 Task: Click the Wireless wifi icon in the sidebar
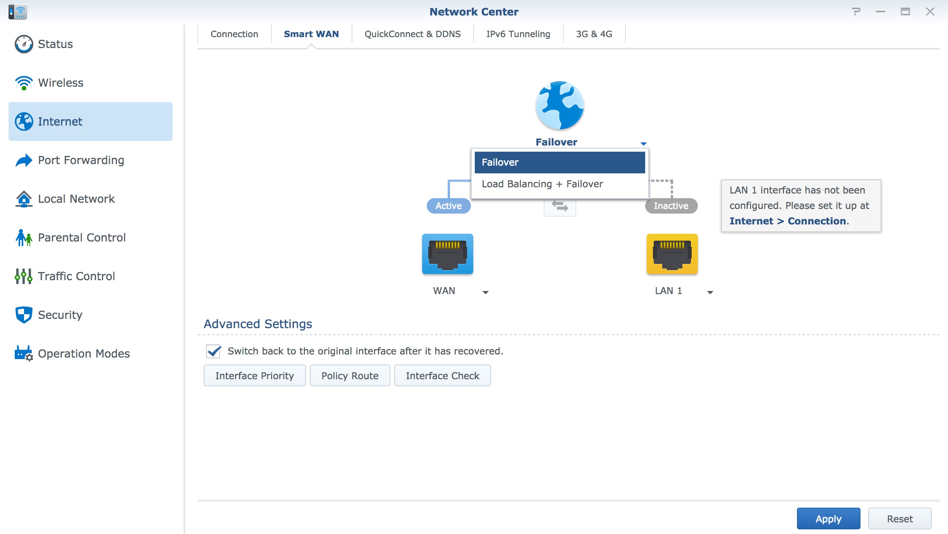click(24, 83)
